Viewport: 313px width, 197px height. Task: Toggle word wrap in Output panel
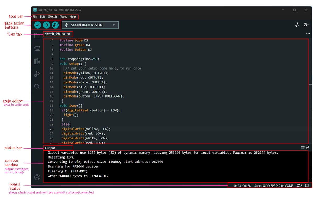tap(303, 148)
